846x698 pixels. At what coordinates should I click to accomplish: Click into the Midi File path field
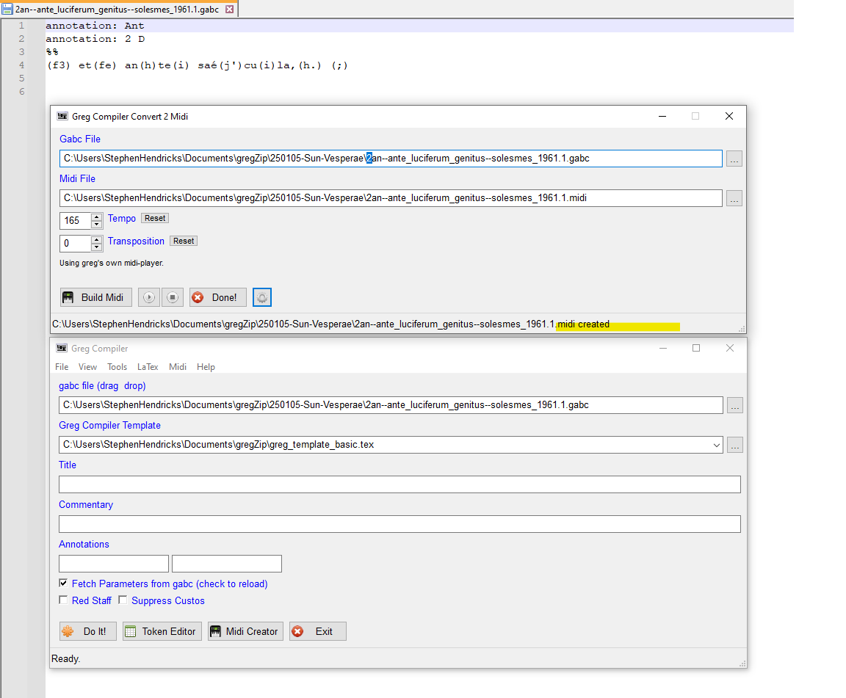point(391,198)
